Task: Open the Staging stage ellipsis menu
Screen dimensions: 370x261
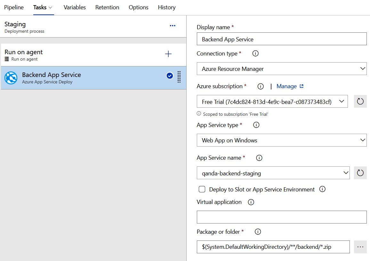Action: point(173,26)
